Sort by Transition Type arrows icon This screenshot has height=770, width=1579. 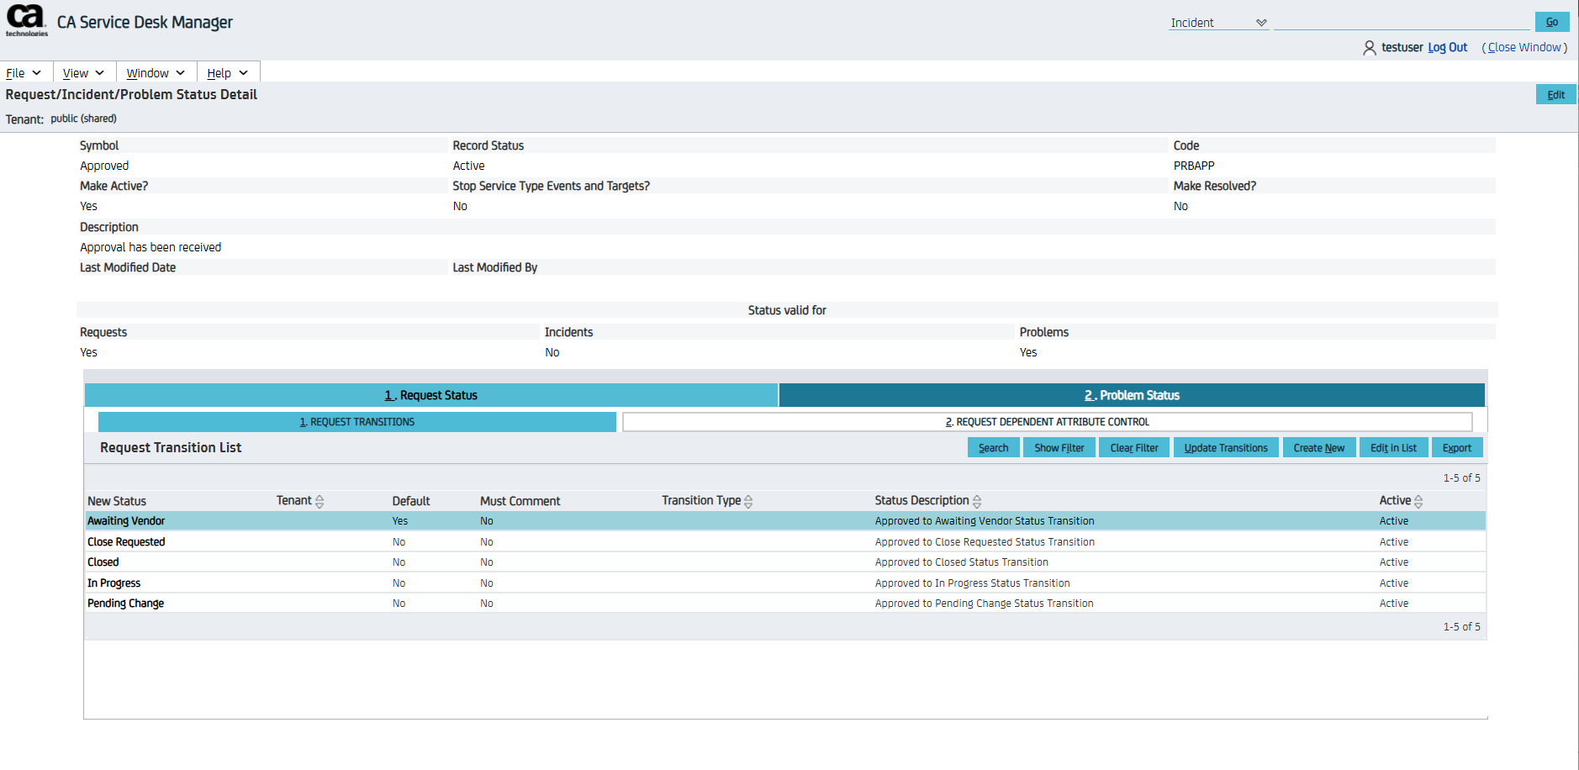coord(748,502)
